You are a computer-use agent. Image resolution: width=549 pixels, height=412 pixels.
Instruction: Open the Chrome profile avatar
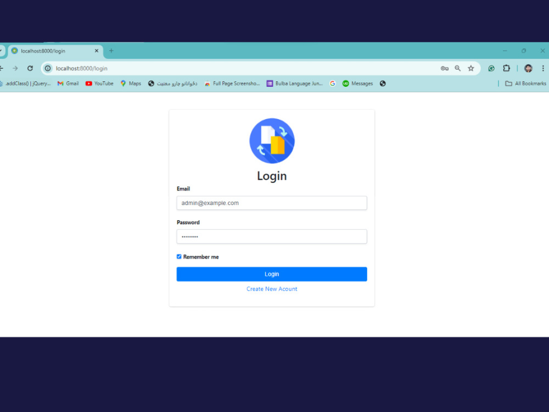(528, 68)
